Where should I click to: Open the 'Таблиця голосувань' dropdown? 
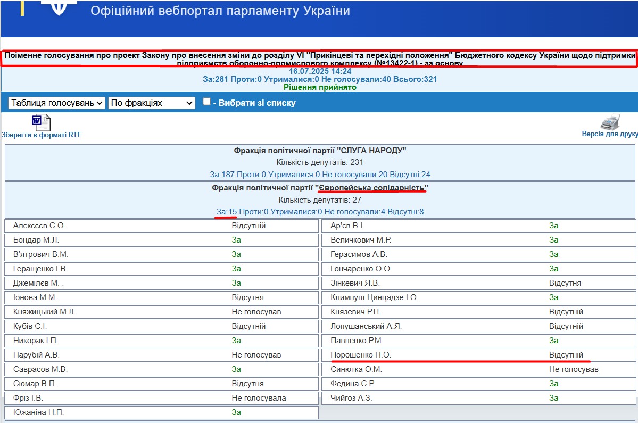(x=56, y=103)
